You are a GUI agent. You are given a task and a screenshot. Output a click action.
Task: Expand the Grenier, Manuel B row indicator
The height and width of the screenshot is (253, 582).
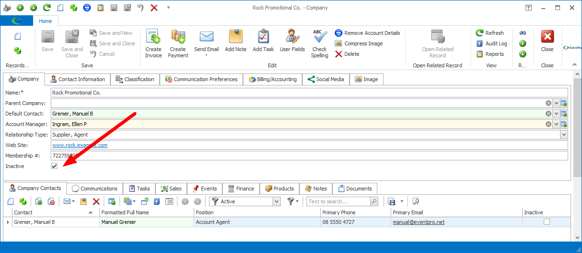click(7, 222)
